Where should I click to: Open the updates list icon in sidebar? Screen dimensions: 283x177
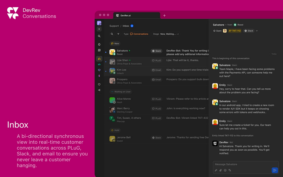(99, 50)
